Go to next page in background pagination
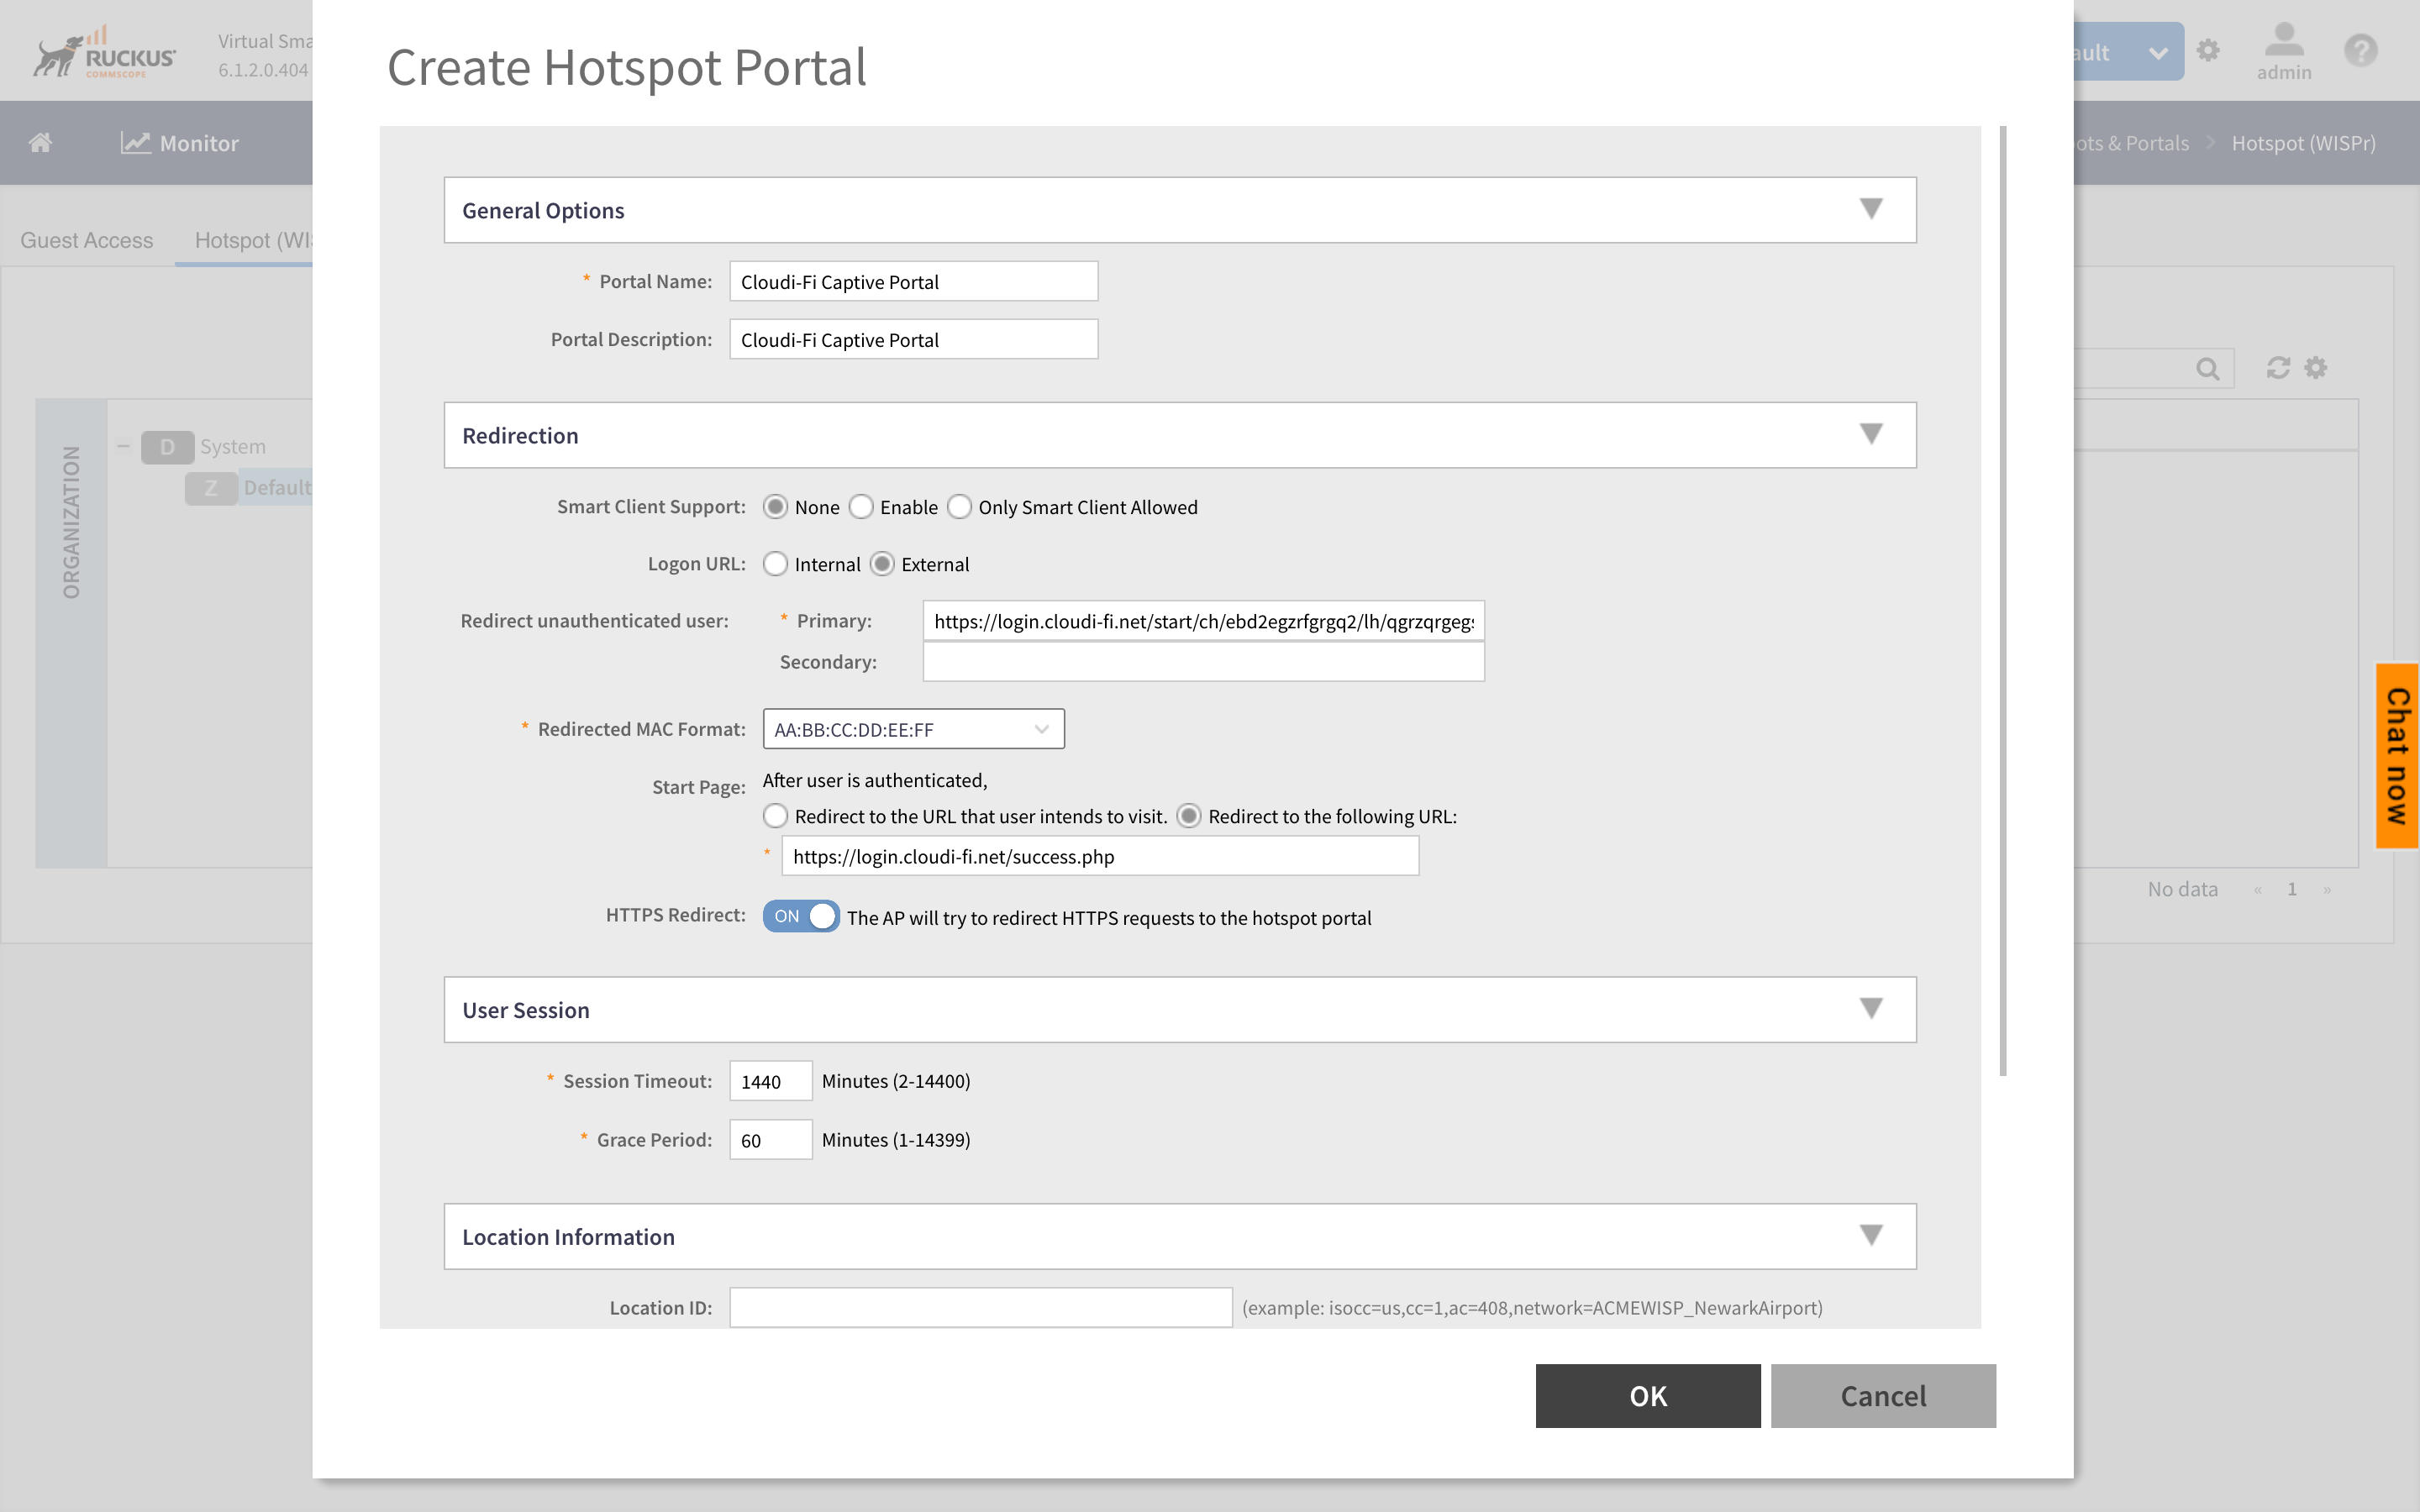Viewport: 2420px width, 1512px height. tap(2327, 889)
